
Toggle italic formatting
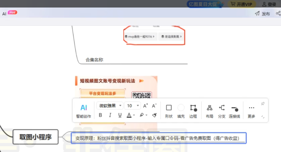pyautogui.click(x=110, y=115)
